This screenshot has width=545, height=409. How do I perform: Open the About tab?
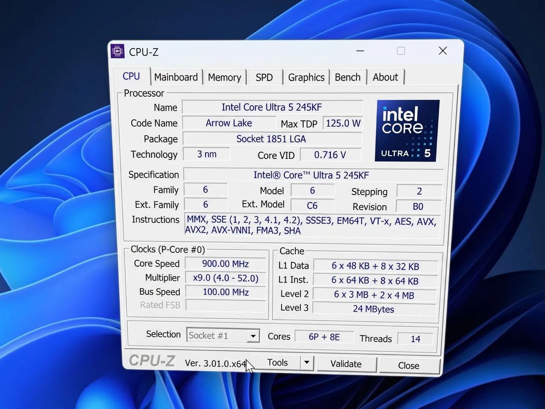tap(385, 78)
